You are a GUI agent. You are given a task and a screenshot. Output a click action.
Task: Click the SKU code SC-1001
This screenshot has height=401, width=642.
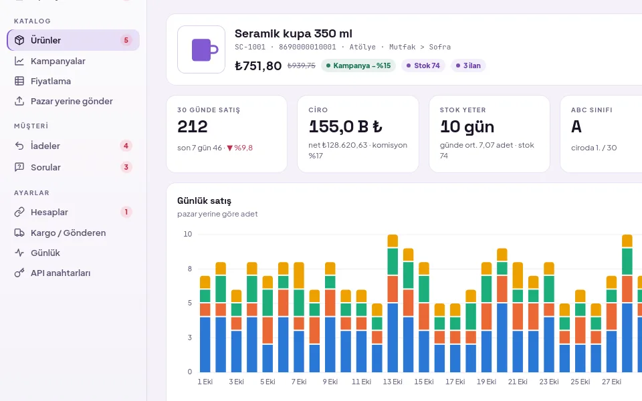click(249, 47)
